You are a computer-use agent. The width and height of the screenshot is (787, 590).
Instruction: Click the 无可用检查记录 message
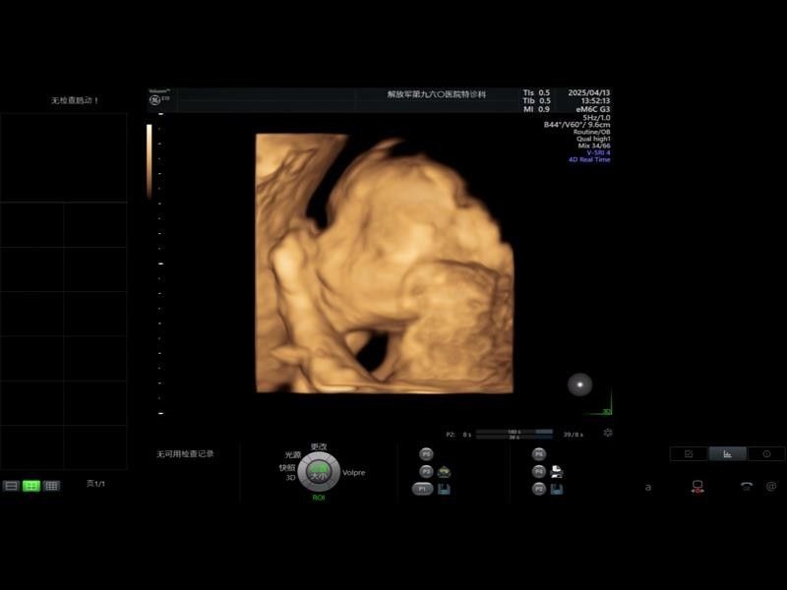point(185,454)
